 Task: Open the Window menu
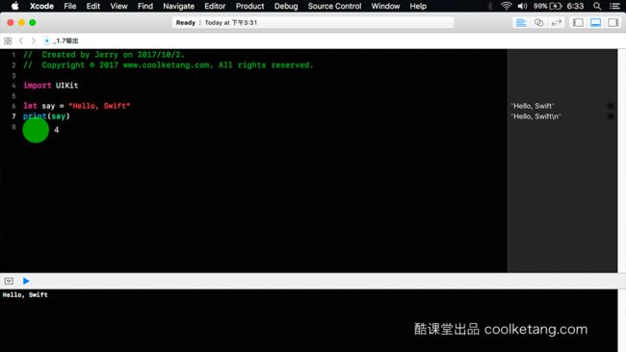pos(385,6)
